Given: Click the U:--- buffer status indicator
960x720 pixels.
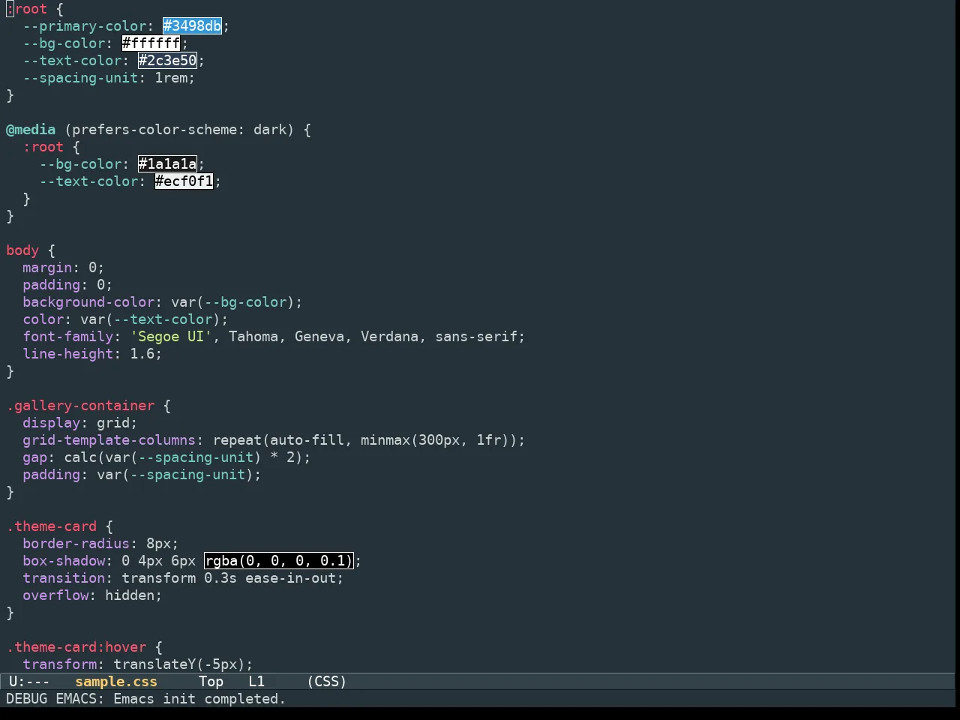Looking at the screenshot, I should 29,682.
